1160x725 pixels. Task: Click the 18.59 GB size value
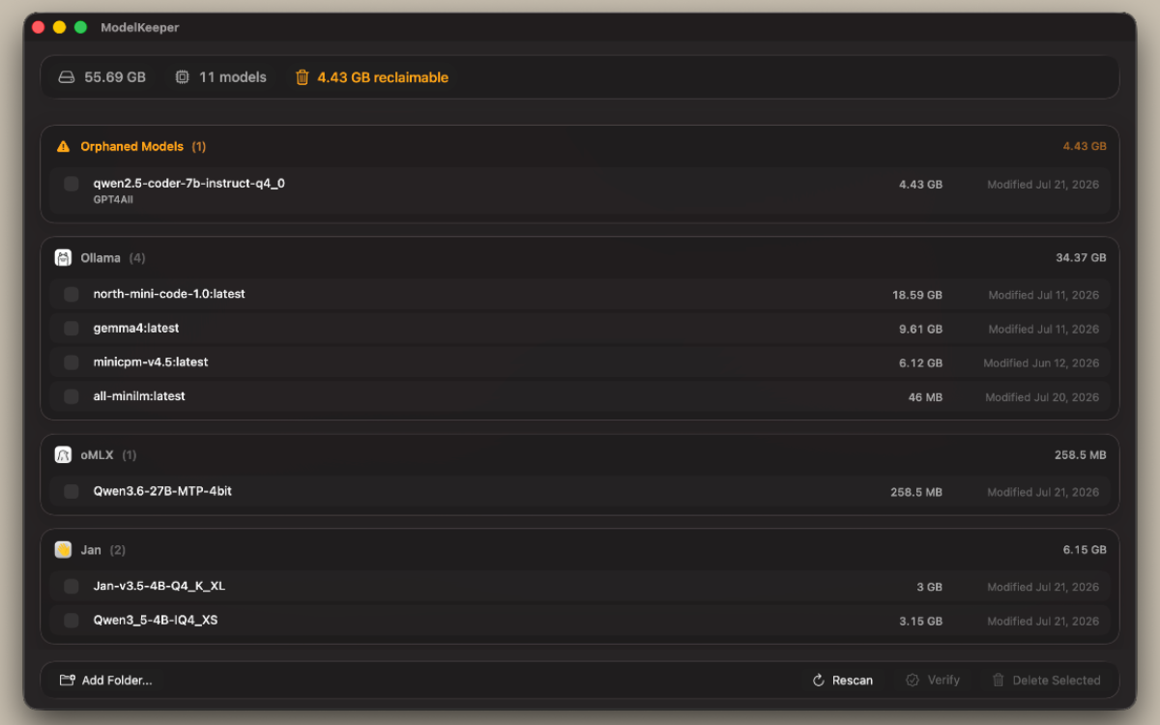click(917, 296)
